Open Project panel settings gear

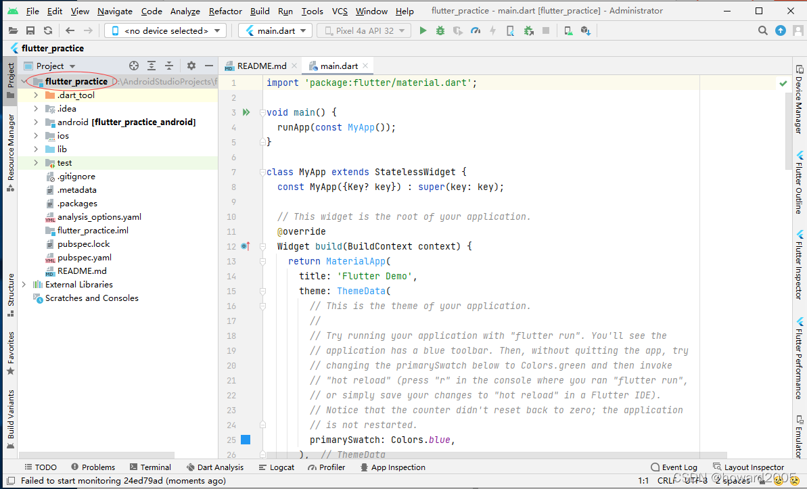191,66
